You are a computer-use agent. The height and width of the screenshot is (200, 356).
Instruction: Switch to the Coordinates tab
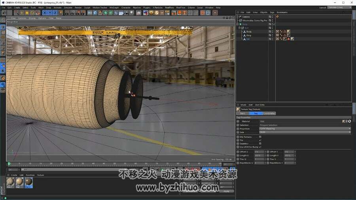tap(269, 113)
